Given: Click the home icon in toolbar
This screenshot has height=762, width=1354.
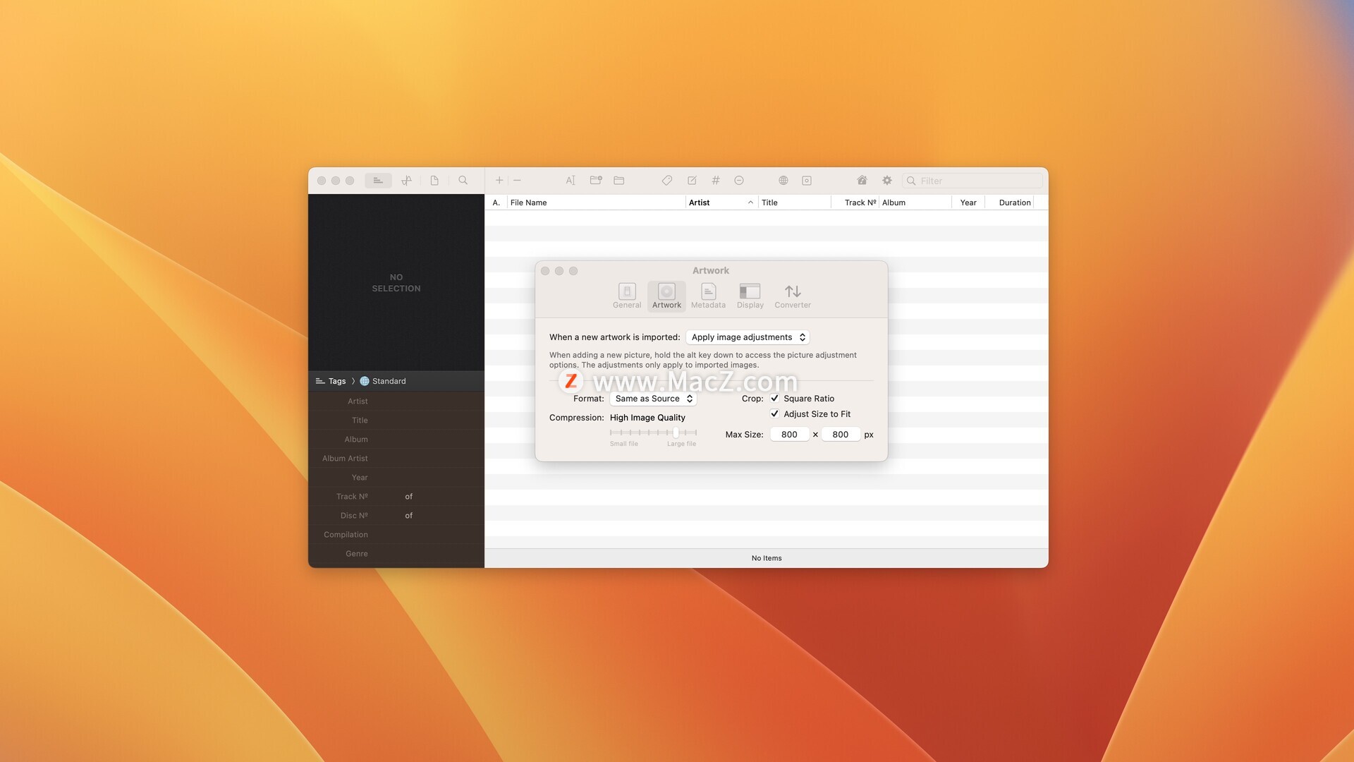Looking at the screenshot, I should tap(862, 181).
